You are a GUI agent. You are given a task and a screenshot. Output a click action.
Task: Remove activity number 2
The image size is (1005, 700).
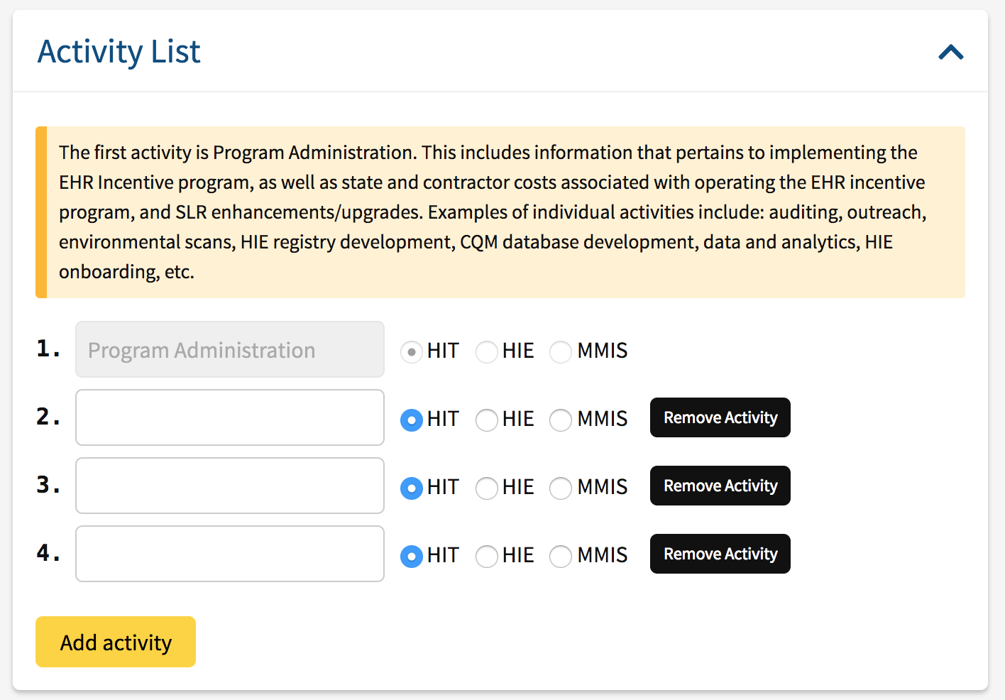pos(720,417)
